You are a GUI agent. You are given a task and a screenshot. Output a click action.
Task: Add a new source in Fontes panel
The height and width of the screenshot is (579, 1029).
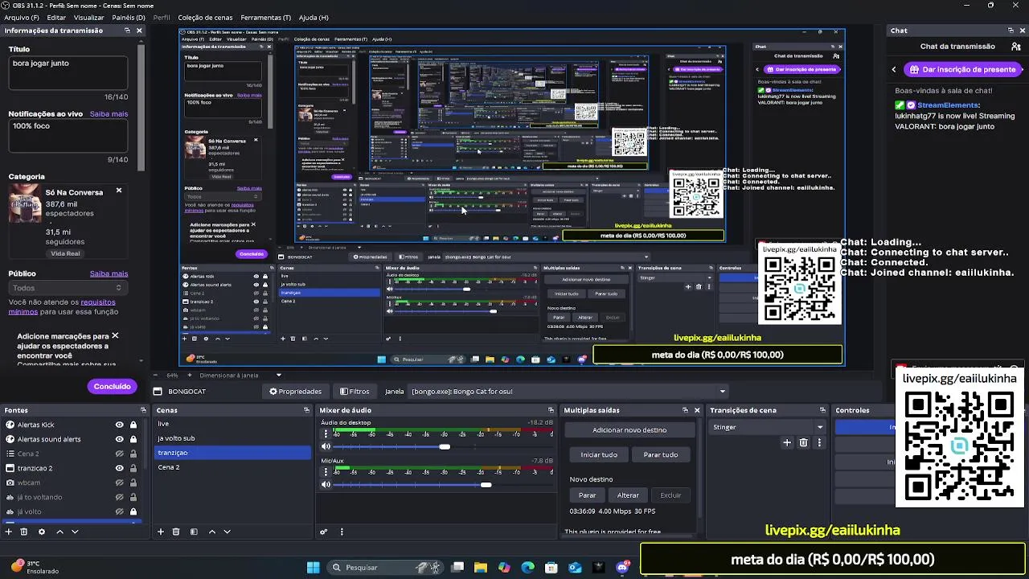tap(9, 532)
